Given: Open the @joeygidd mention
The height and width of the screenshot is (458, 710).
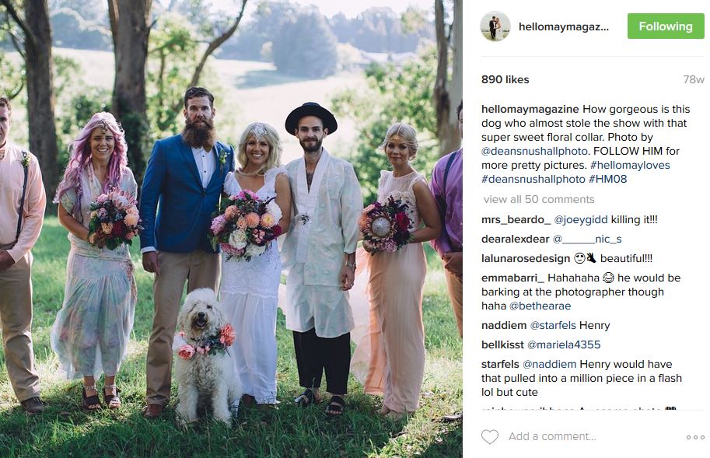Looking at the screenshot, I should [x=581, y=219].
